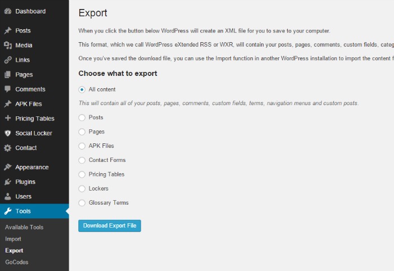Click the Contact gear icon

8,148
